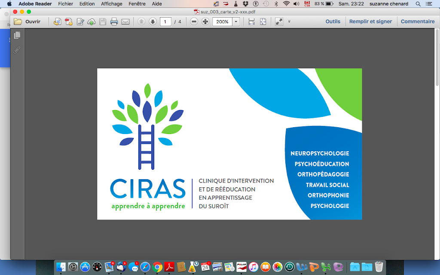
Task: Click the Sam. 23:22 clock
Action: click(x=351, y=4)
